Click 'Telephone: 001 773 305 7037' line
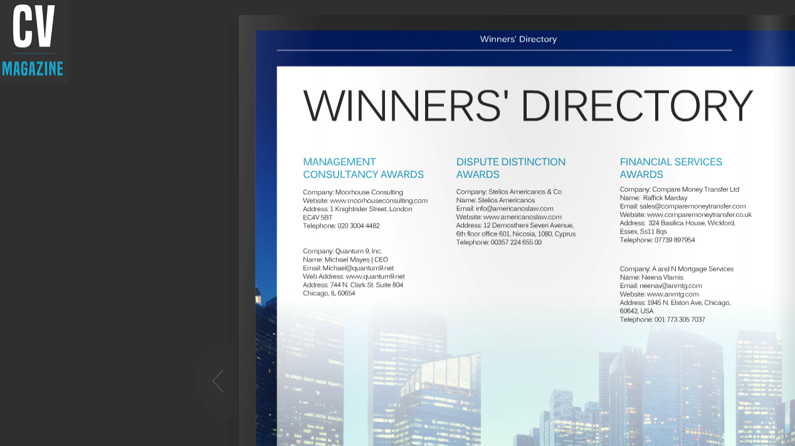The height and width of the screenshot is (446, 795). pyautogui.click(x=662, y=319)
